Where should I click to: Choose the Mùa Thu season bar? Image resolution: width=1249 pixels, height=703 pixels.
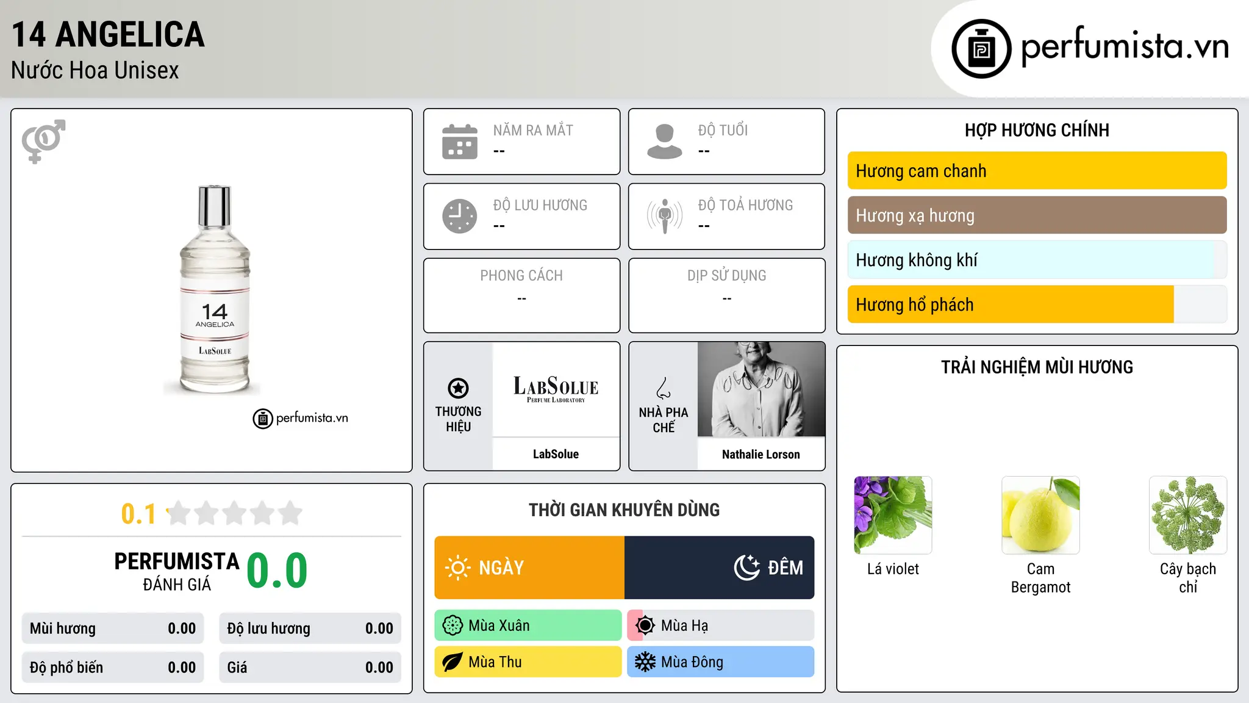click(x=528, y=662)
